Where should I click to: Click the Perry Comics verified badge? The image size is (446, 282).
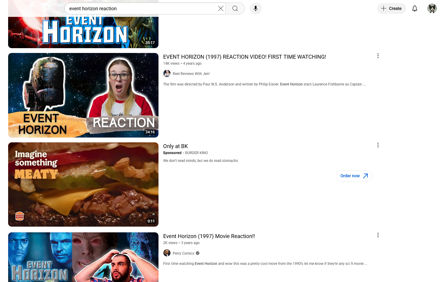tap(198, 253)
